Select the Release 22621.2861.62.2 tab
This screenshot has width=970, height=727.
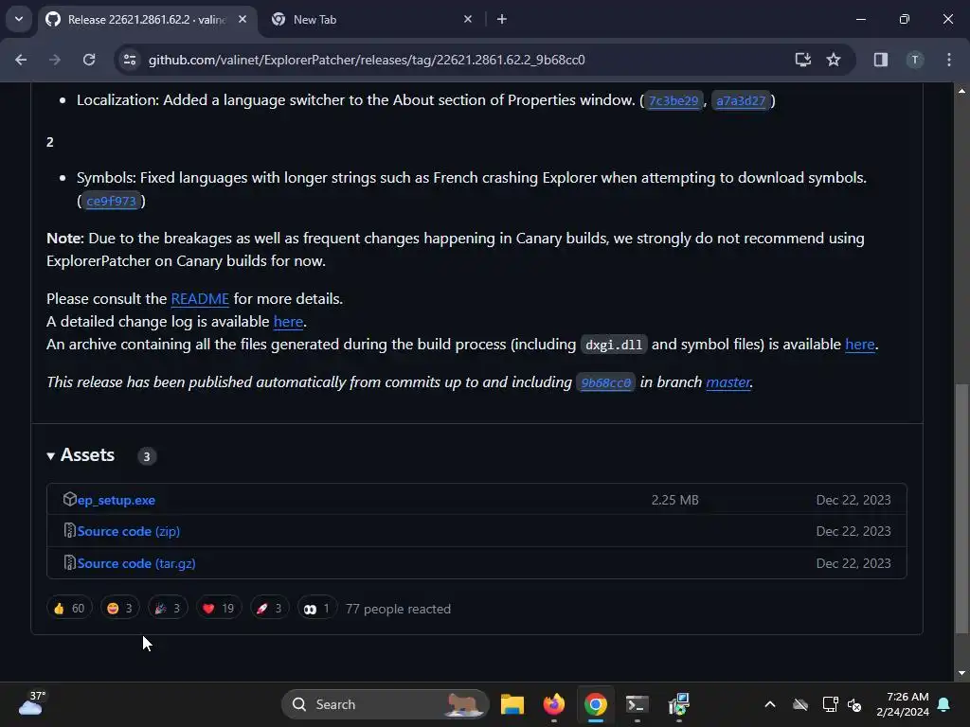(146, 20)
